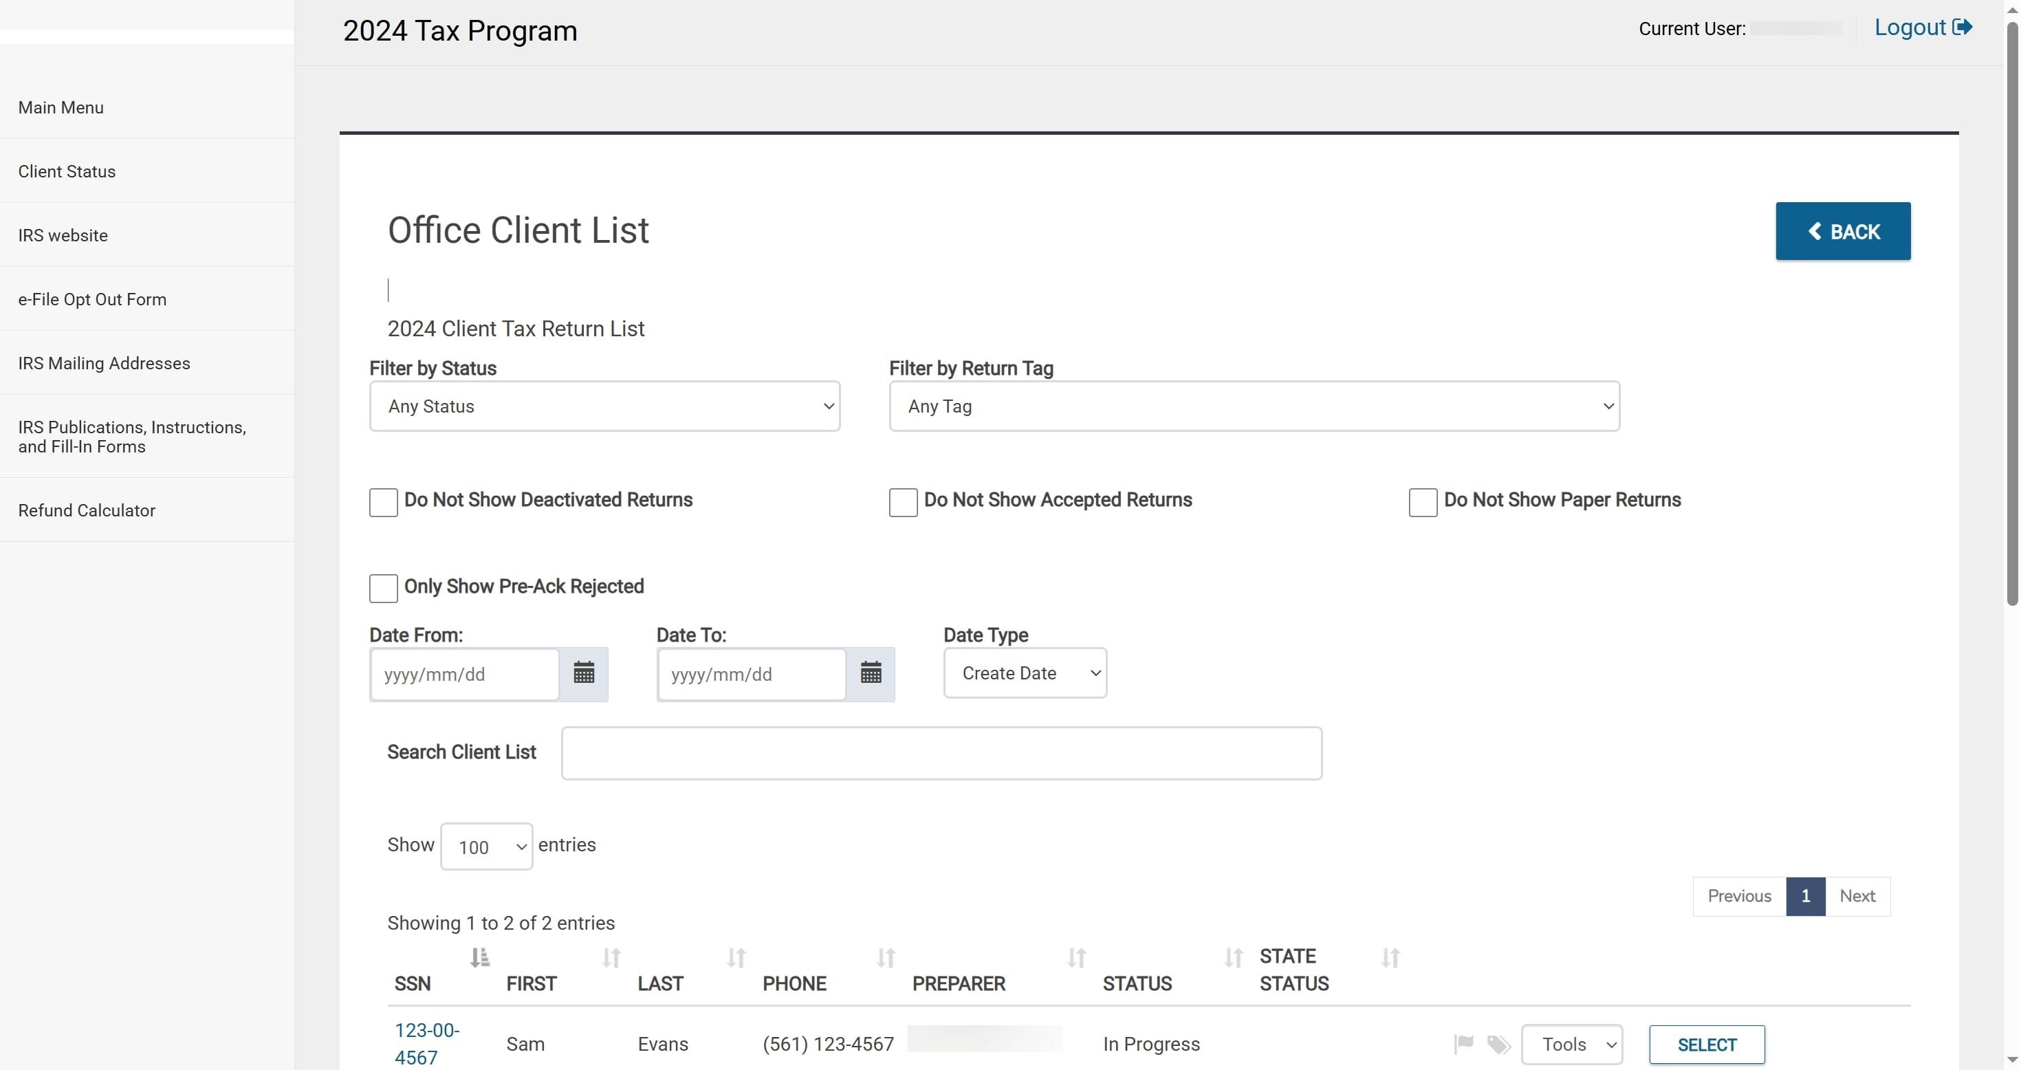Click the Search Client List field
Viewport: 2021px width, 1070px height.
coord(941,753)
